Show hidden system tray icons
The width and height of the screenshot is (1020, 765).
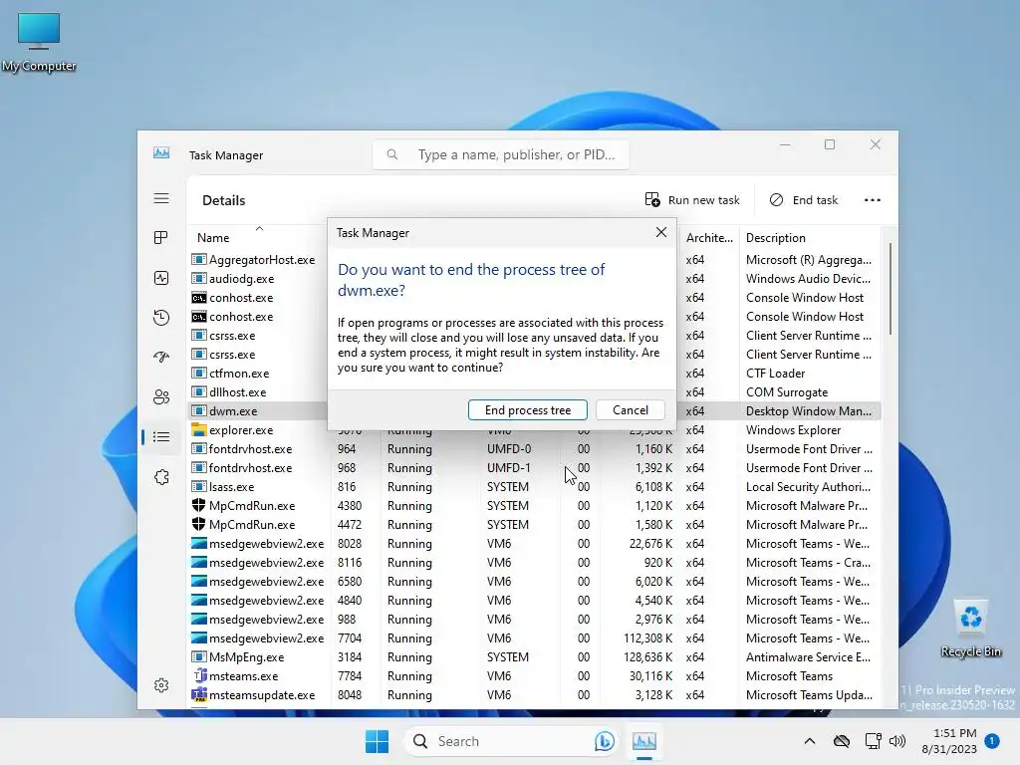point(809,741)
